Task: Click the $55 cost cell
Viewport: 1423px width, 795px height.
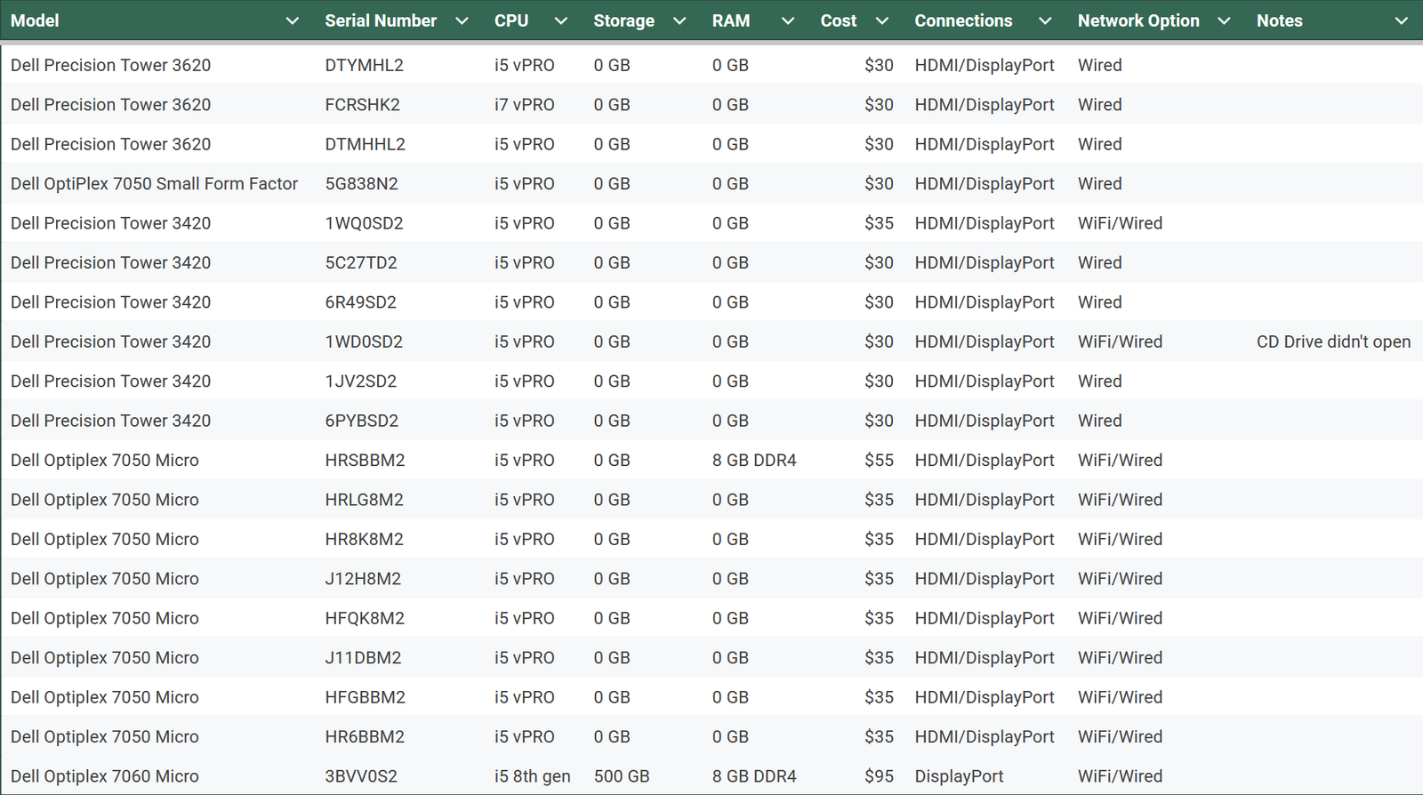Action: [879, 461]
